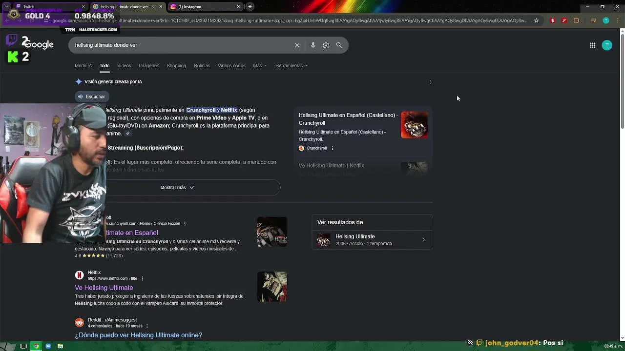Click the Reddit favicon in results
The image size is (625, 351).
(x=79, y=323)
